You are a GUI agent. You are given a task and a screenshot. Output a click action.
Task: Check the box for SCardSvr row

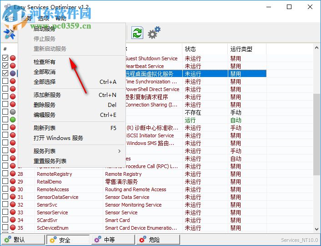[5, 220]
